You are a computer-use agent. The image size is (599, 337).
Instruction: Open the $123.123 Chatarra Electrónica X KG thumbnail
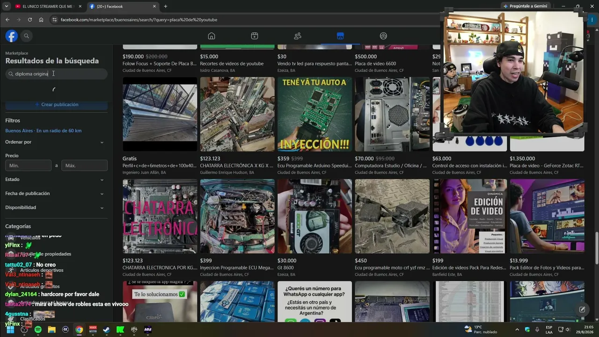(x=237, y=114)
